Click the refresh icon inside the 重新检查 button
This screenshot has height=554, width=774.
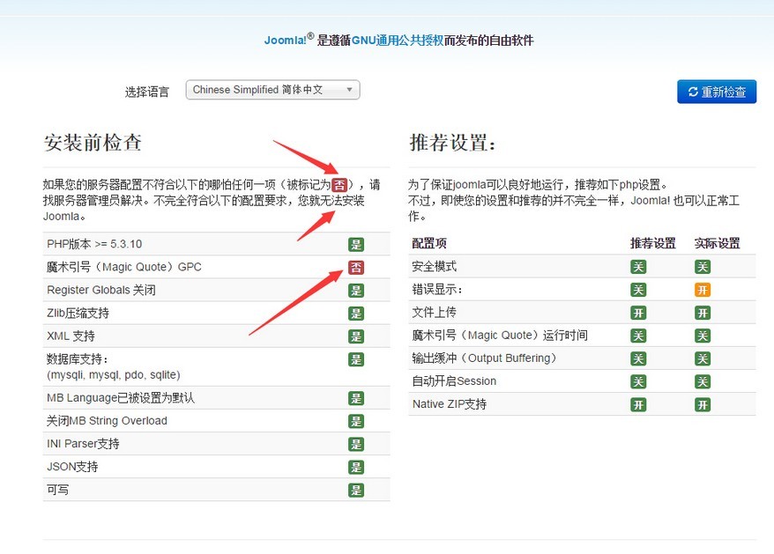click(694, 91)
